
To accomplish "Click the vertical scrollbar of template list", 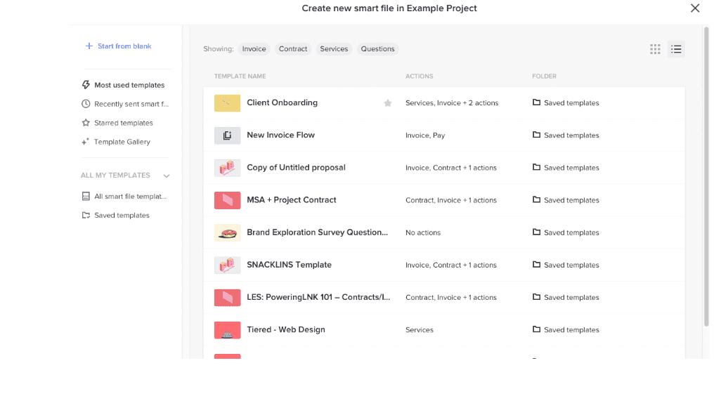I will [706, 177].
